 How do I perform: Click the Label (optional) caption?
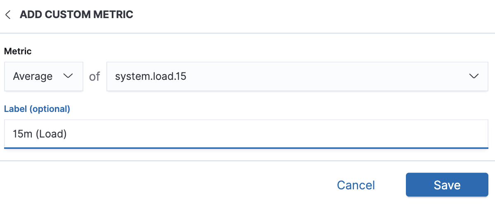37,109
